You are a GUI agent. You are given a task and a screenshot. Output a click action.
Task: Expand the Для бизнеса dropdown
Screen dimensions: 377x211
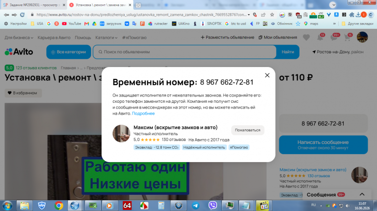coord(19,38)
